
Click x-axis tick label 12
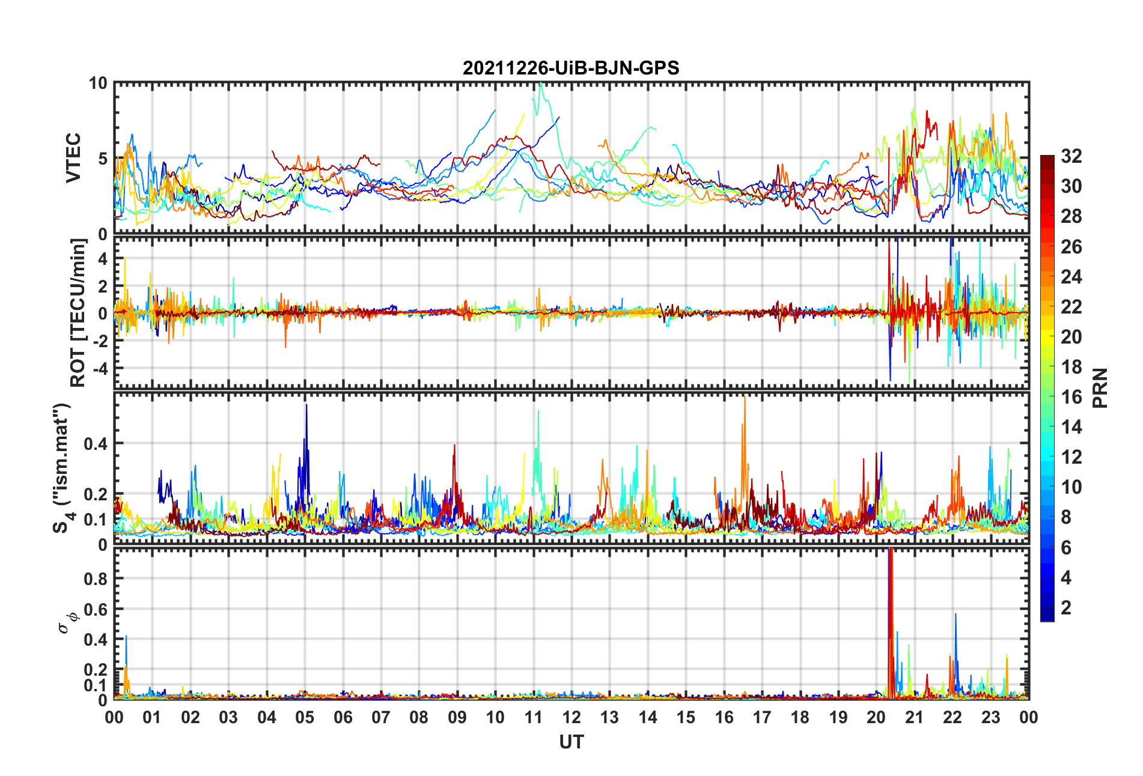click(571, 717)
